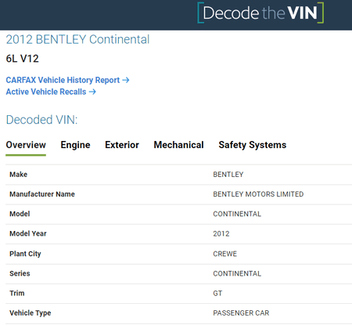Image resolution: width=352 pixels, height=325 pixels.
Task: Click the Model Year value 2012
Action: (221, 233)
